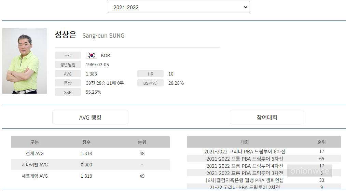Click the BSP(%) label
The image size is (346, 191).
[151, 83]
